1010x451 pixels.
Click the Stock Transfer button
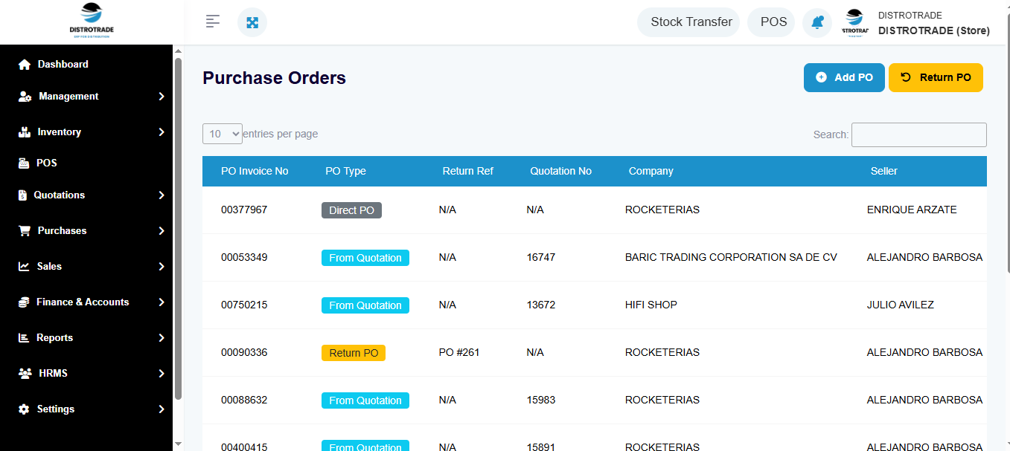tap(688, 22)
